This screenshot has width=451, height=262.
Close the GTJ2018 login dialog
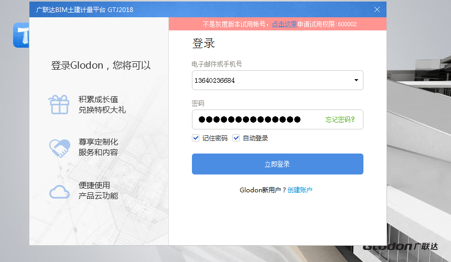(377, 9)
